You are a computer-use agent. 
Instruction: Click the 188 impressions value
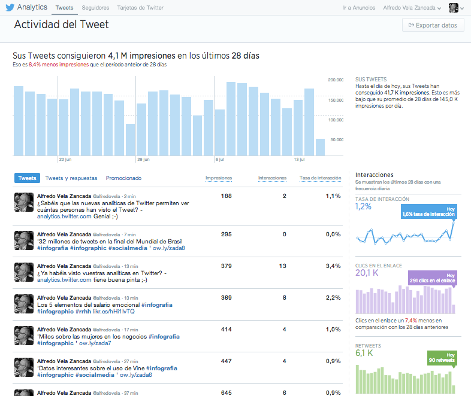tap(226, 196)
